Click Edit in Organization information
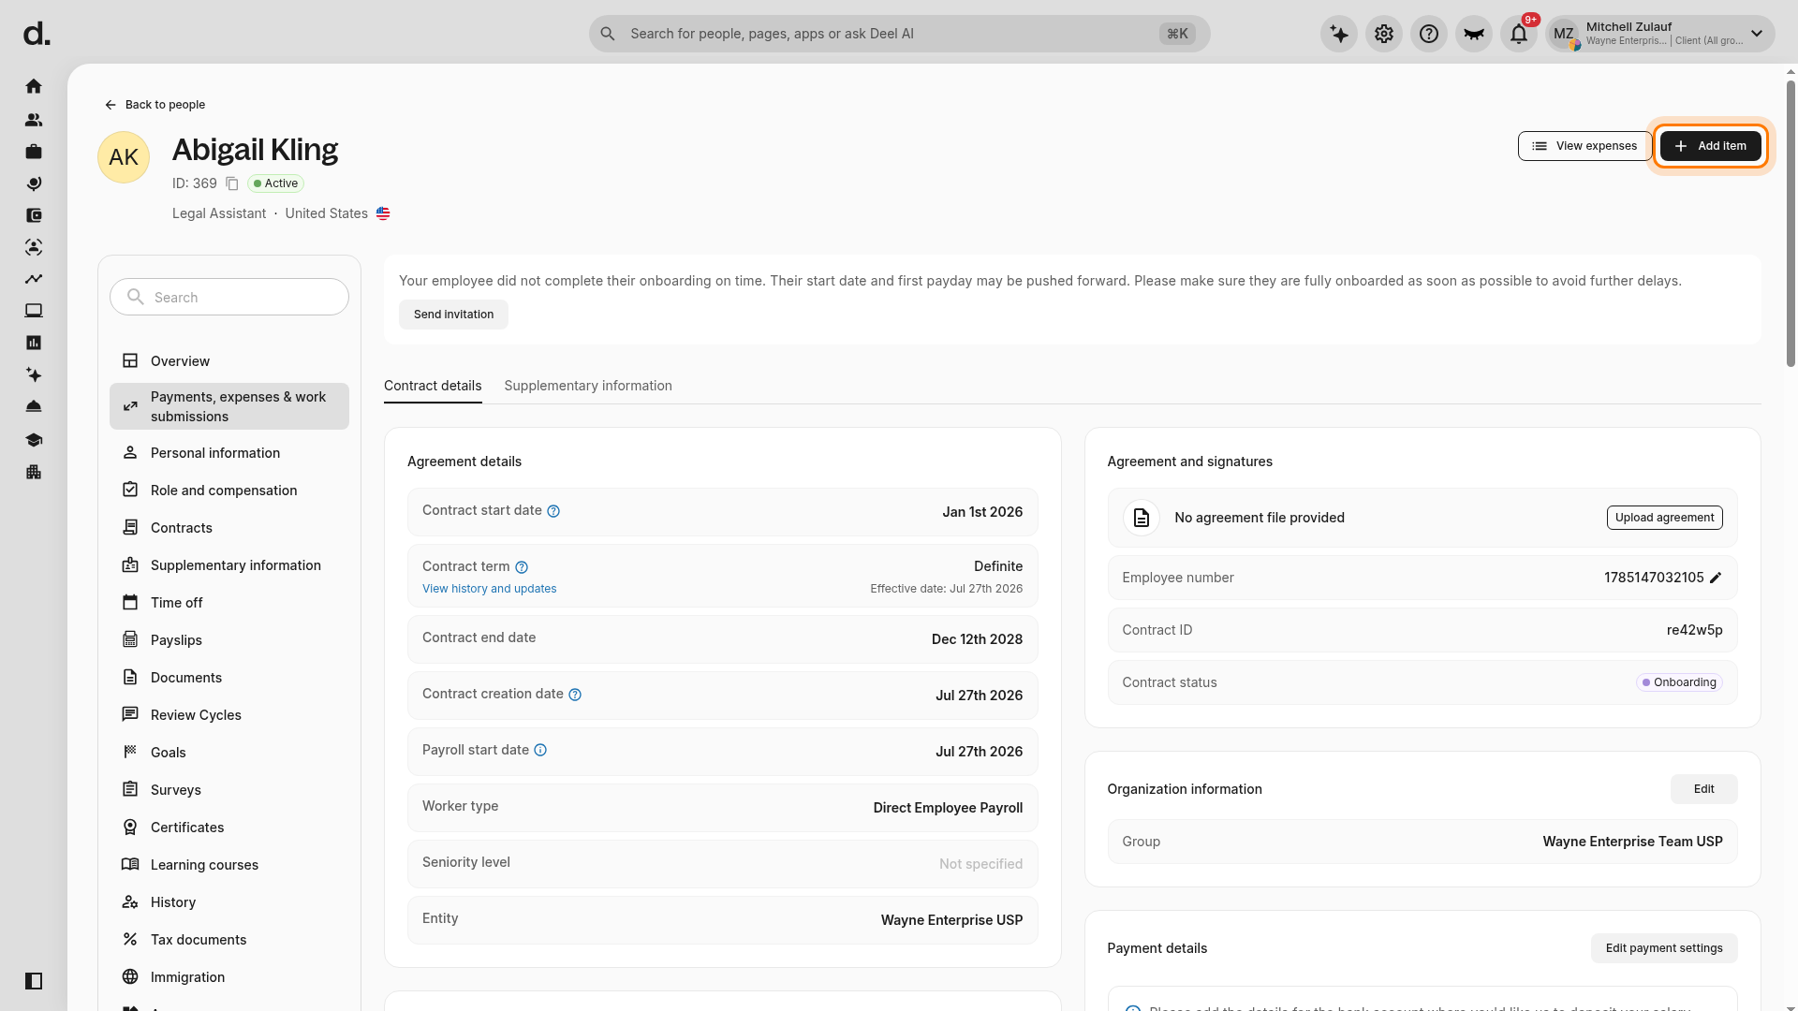Image resolution: width=1798 pixels, height=1011 pixels. tap(1703, 789)
